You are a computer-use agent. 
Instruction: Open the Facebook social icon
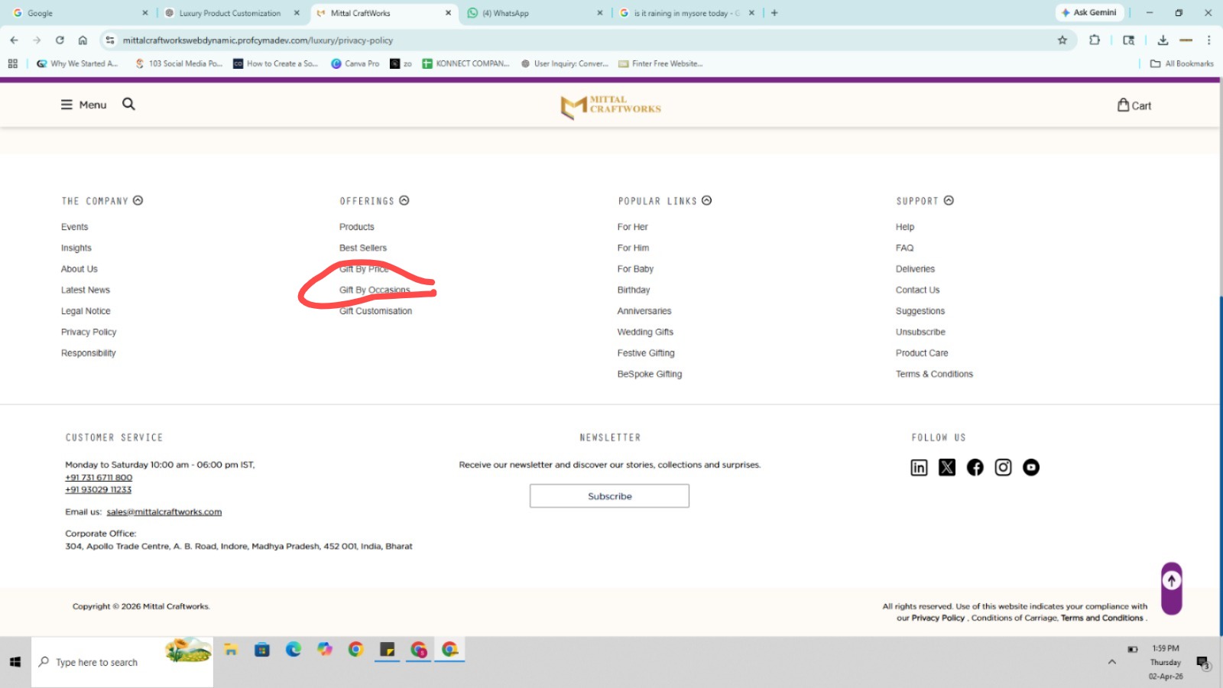pos(975,468)
